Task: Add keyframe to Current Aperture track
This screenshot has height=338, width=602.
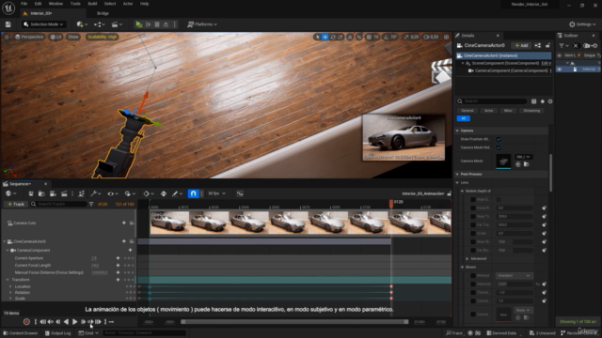Action: (118, 258)
